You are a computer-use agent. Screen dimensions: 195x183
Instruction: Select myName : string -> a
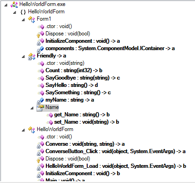pos(70,100)
